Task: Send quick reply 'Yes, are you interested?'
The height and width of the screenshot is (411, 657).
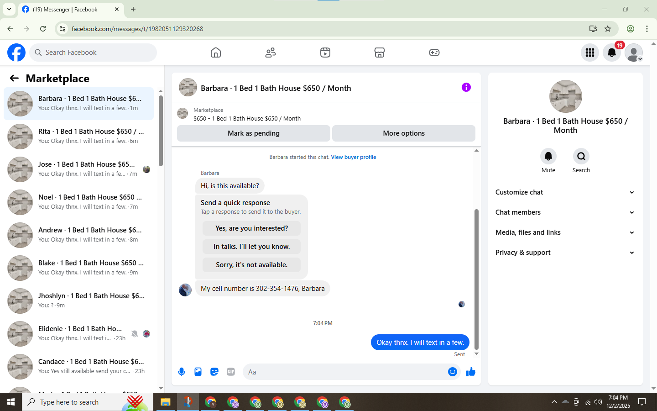Action: click(252, 228)
